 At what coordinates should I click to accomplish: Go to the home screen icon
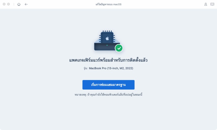point(19,4)
